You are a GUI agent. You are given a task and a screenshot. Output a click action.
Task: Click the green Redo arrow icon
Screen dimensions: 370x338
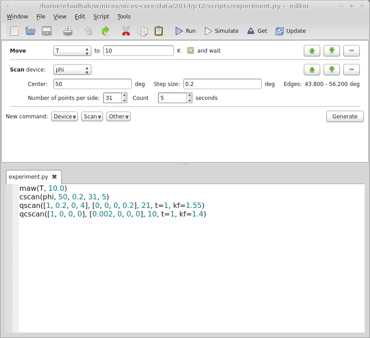point(105,31)
